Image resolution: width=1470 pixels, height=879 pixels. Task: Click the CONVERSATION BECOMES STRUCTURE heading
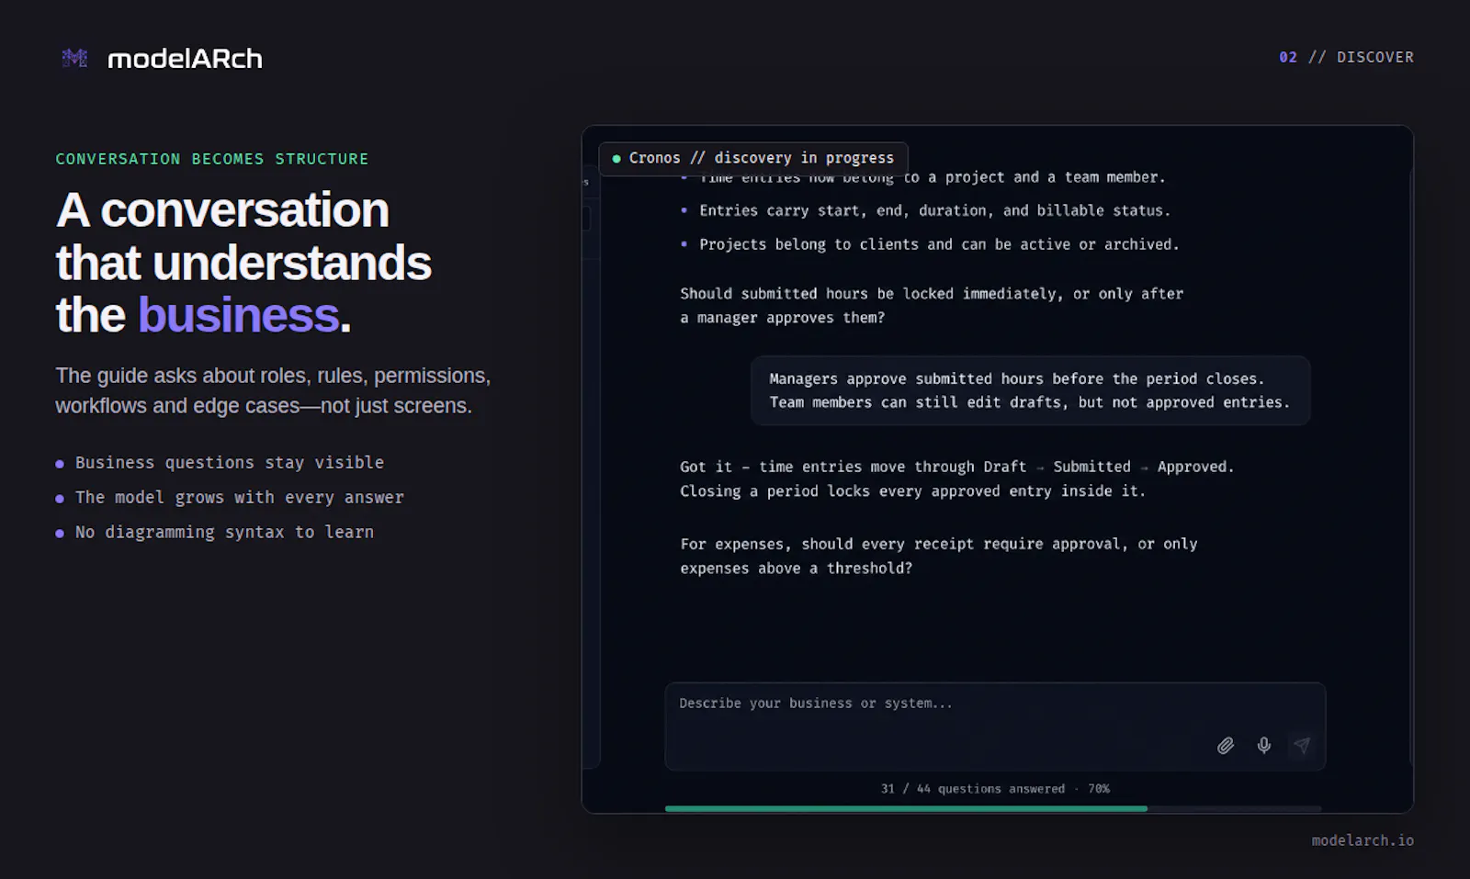coord(212,159)
